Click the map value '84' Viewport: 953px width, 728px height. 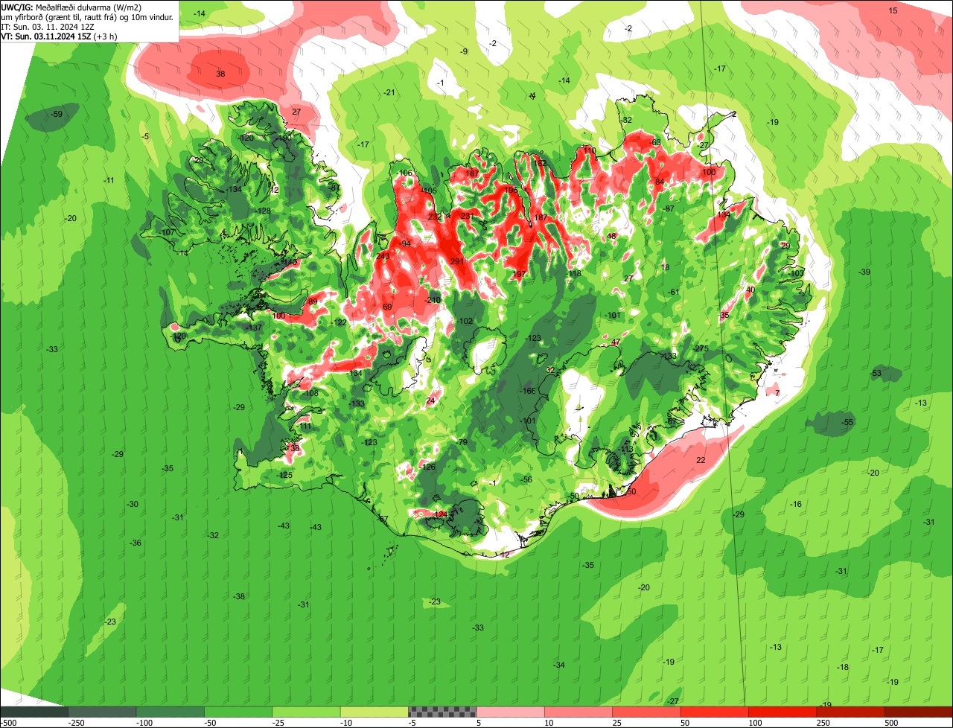(x=660, y=182)
